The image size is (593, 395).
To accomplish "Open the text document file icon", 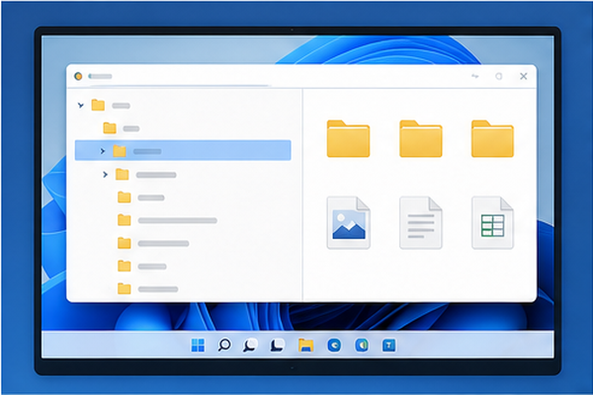I will 421,222.
